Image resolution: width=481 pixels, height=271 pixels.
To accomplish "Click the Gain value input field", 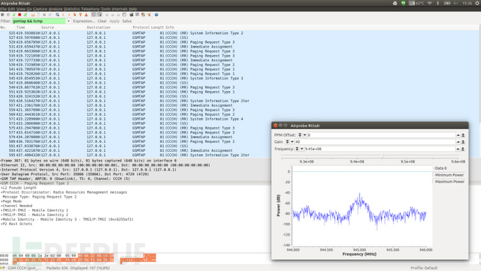I will coord(375,142).
